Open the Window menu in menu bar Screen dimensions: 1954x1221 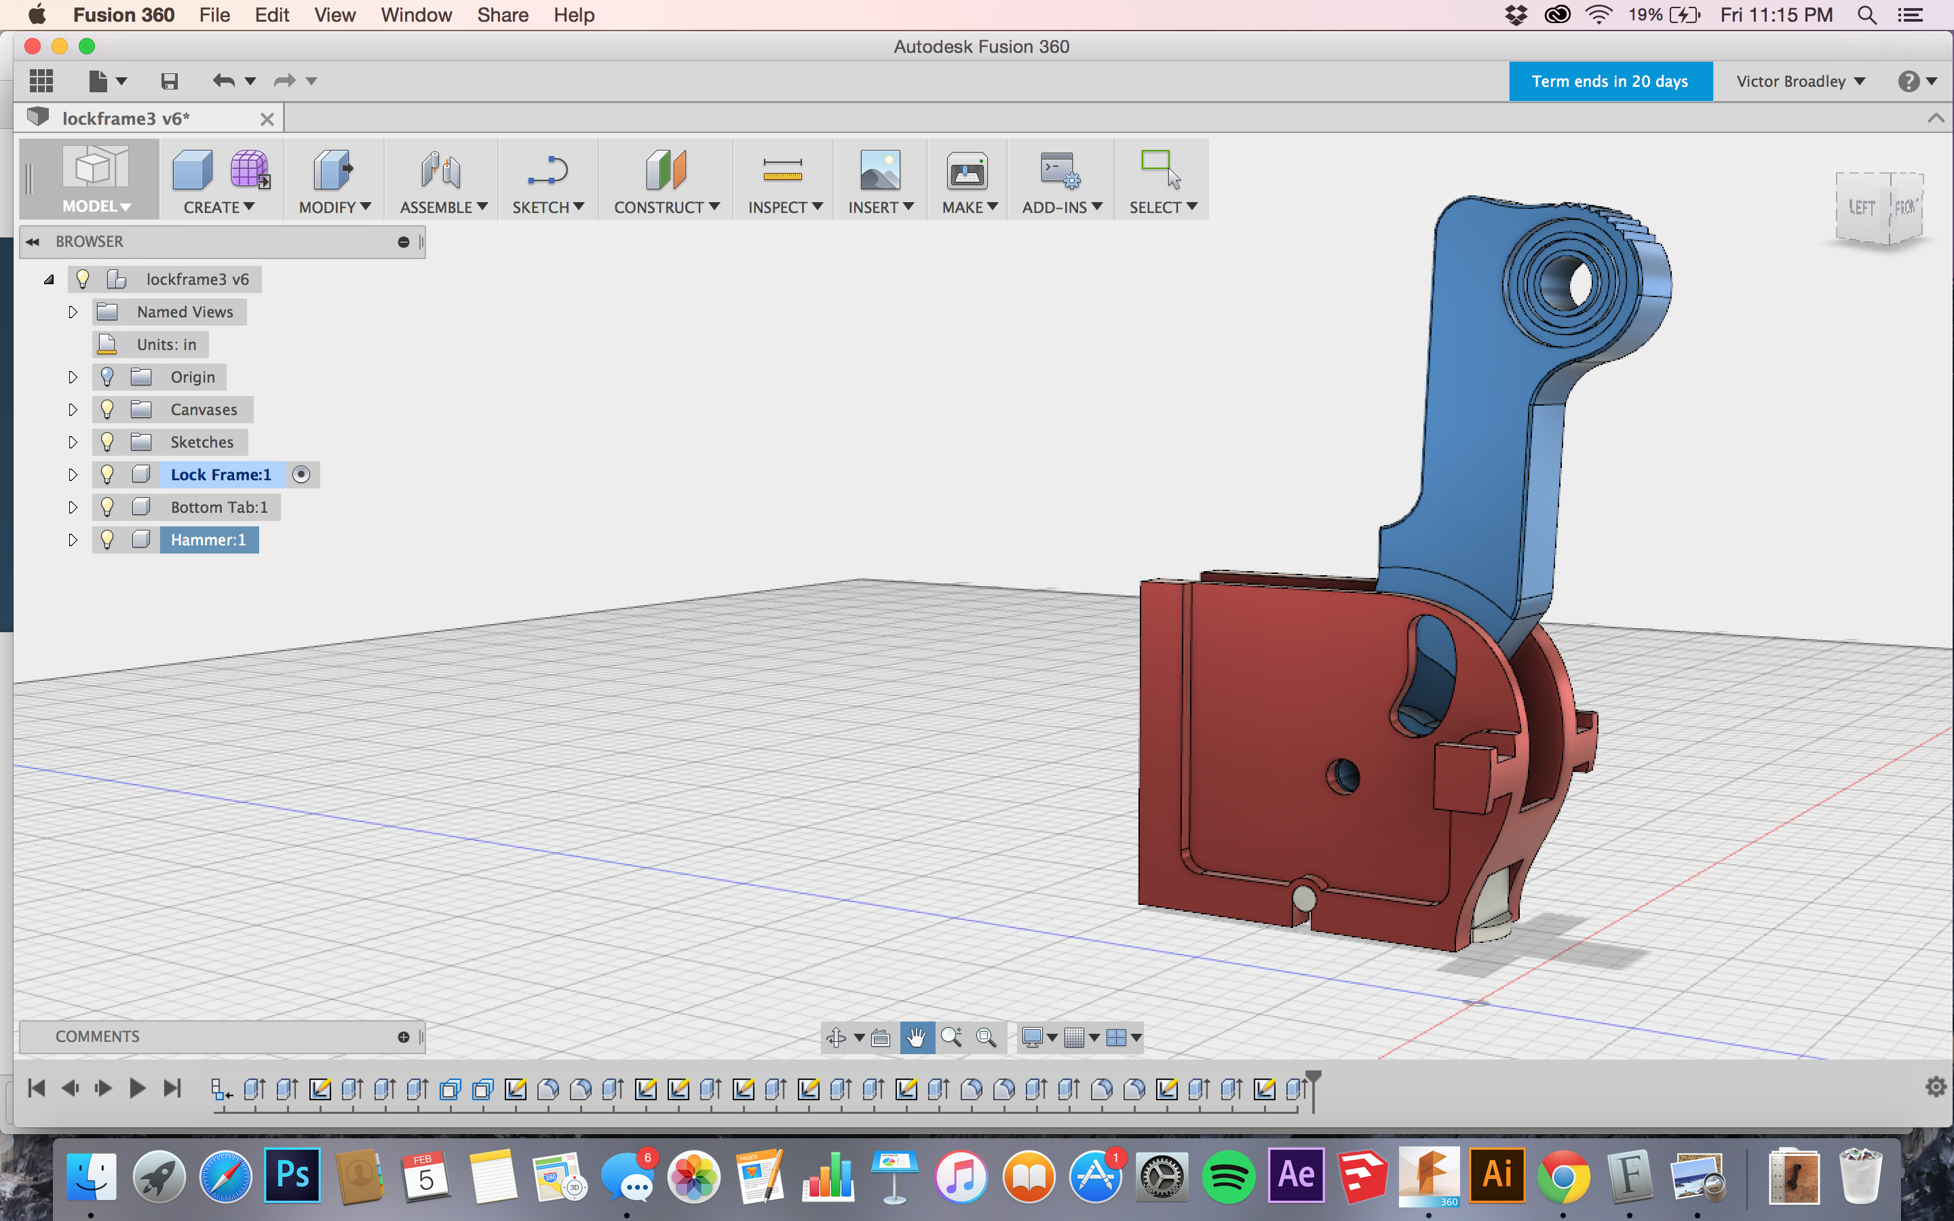click(x=416, y=14)
